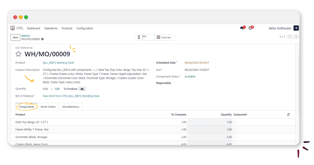Open the Operations menu
The height and width of the screenshot is (165, 314).
51,28
